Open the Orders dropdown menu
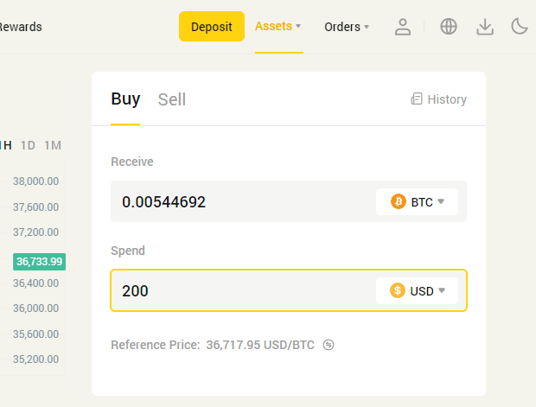Image resolution: width=536 pixels, height=407 pixels. tap(347, 27)
